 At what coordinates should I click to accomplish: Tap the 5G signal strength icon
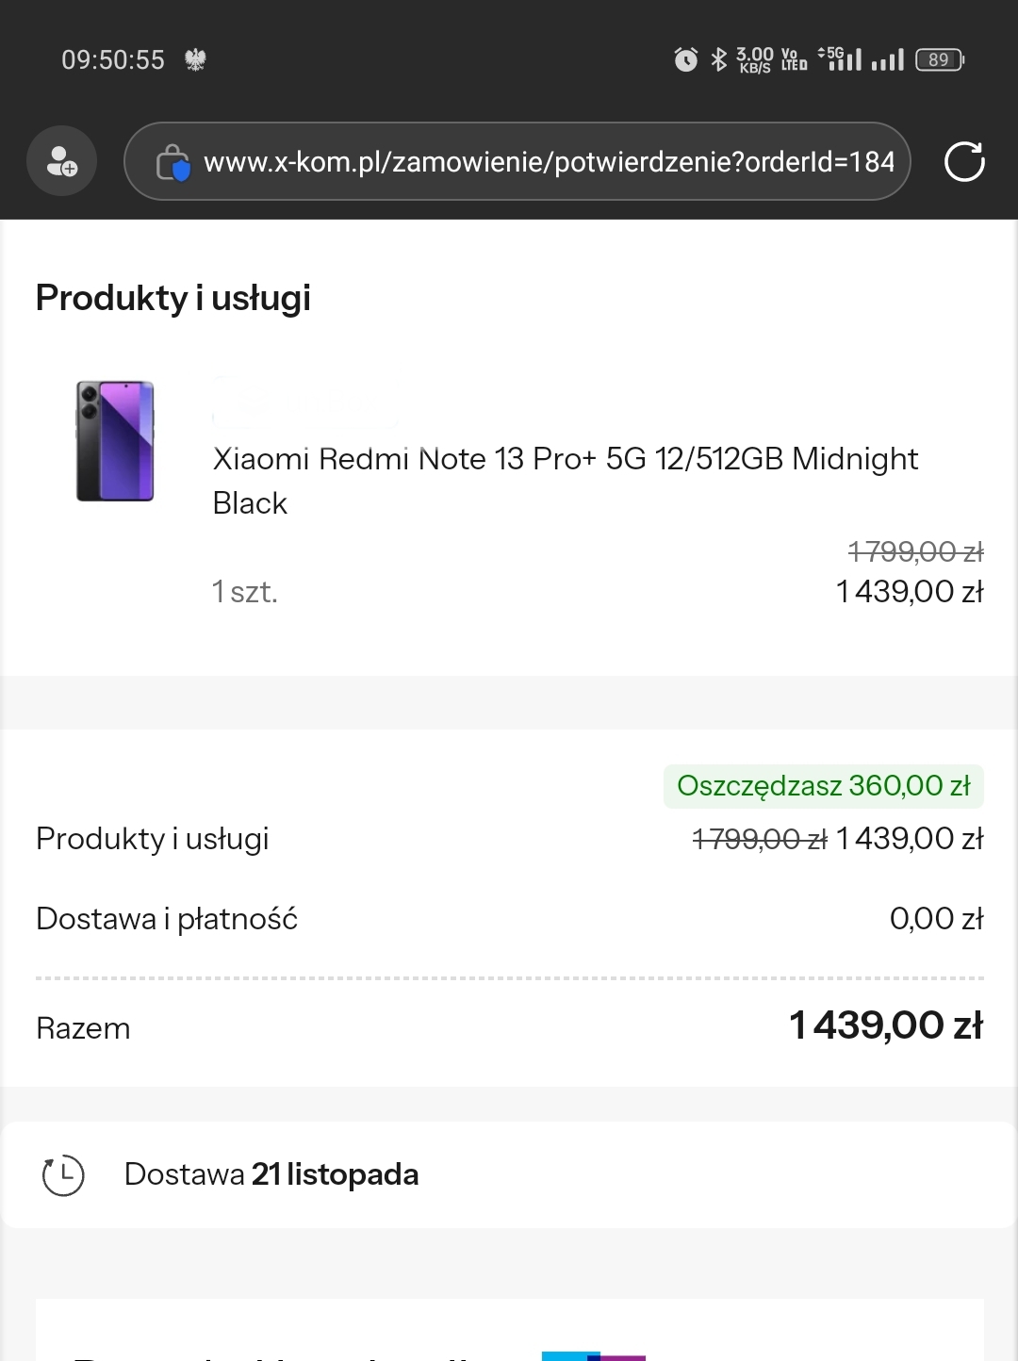click(x=840, y=59)
